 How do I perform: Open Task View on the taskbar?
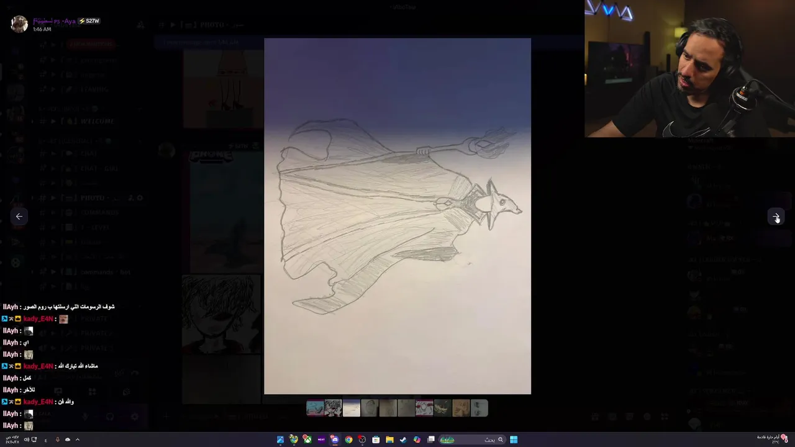pos(430,440)
